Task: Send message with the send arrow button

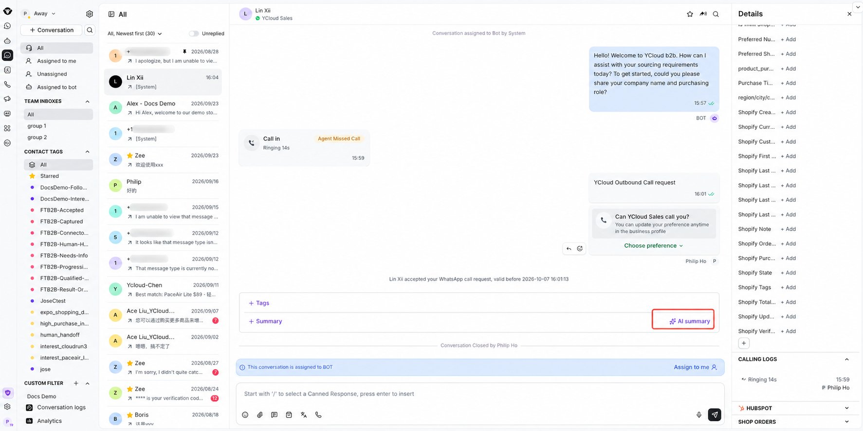Action: tap(715, 414)
